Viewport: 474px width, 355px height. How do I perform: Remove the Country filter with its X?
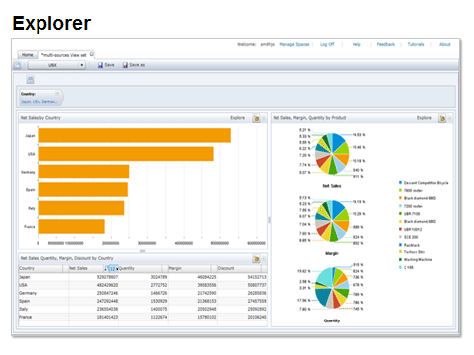57,94
